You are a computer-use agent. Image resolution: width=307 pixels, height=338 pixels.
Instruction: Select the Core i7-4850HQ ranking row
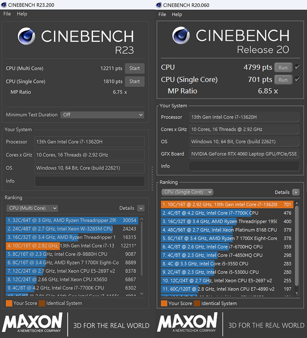pos(227,255)
